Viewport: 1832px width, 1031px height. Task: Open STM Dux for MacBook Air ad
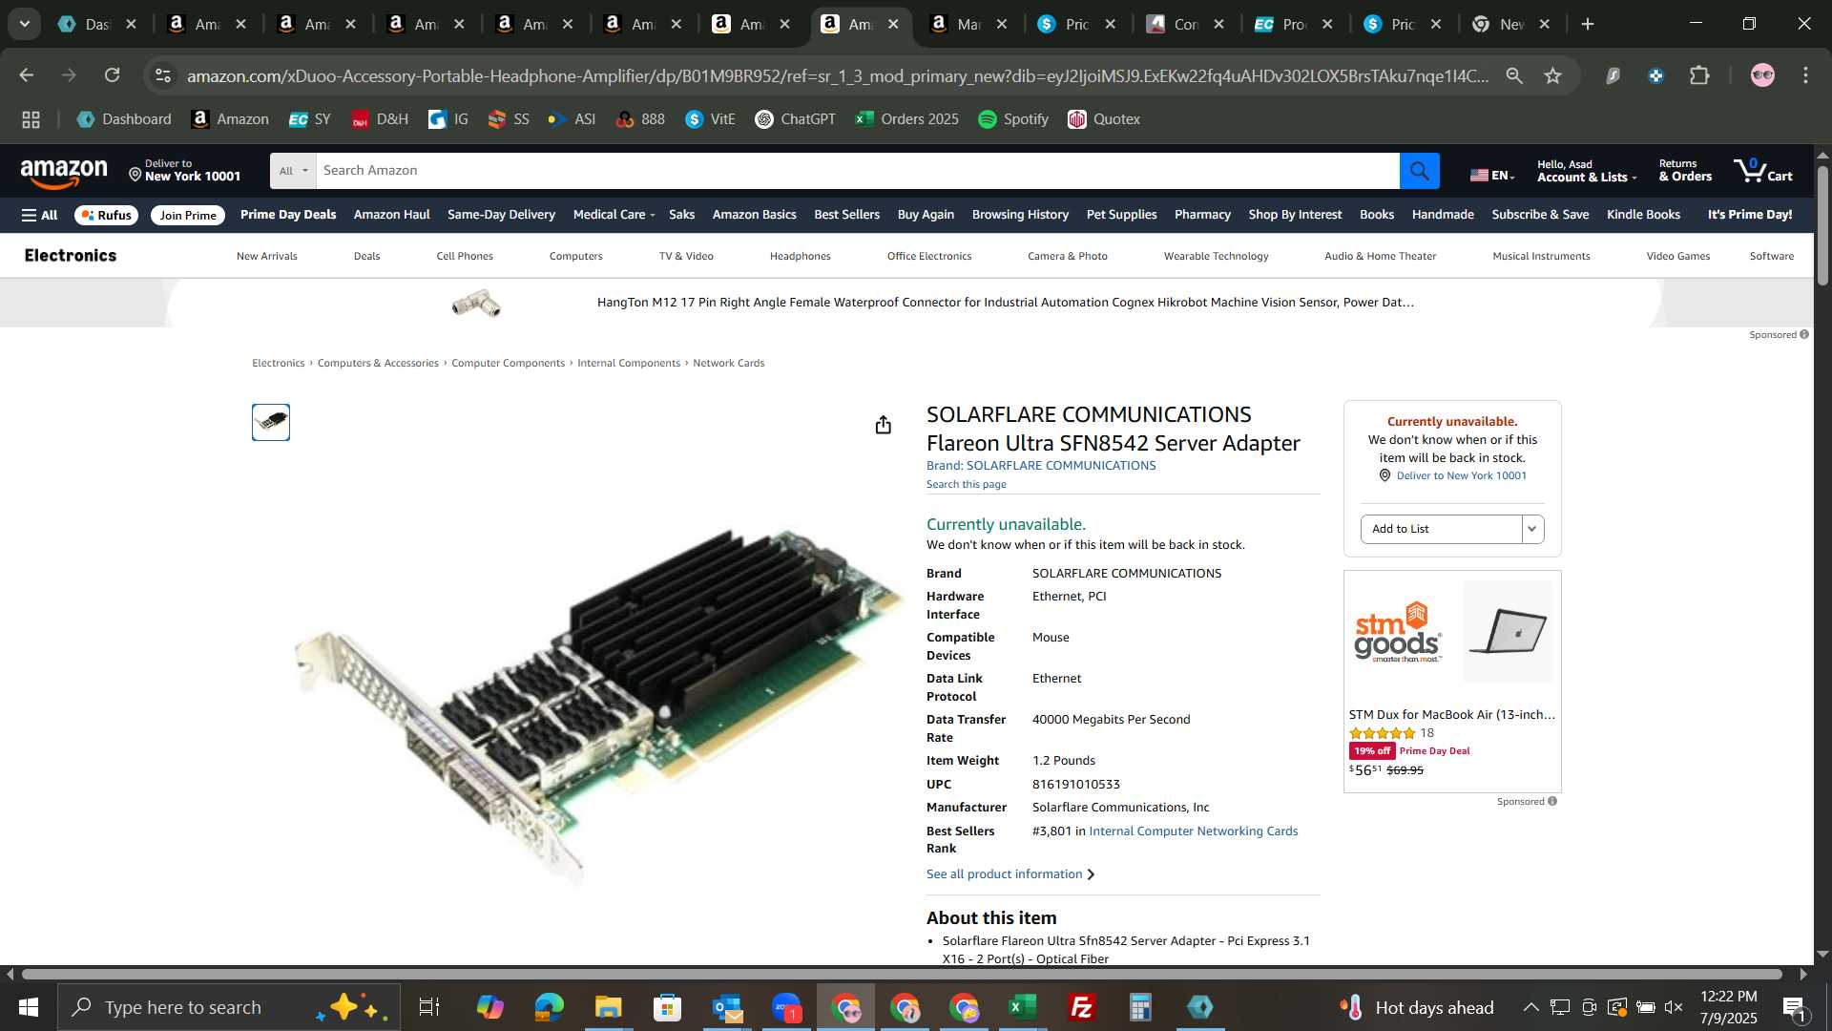point(1452,681)
